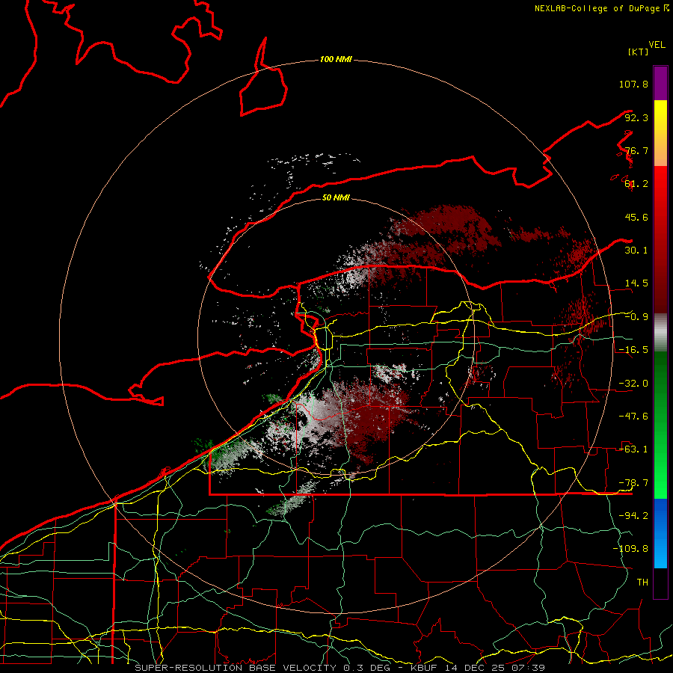Click the 14.5 velocity scale value
The image size is (673, 673).
[x=636, y=283]
